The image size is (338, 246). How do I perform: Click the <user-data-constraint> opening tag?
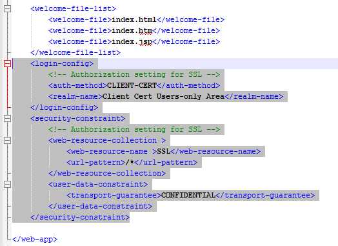coord(98,184)
